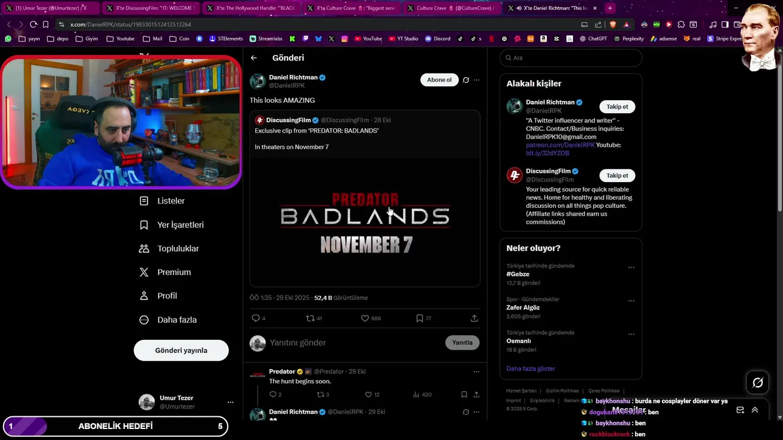Open options for #Gebze trend
Image resolution: width=783 pixels, height=440 pixels.
(x=631, y=267)
